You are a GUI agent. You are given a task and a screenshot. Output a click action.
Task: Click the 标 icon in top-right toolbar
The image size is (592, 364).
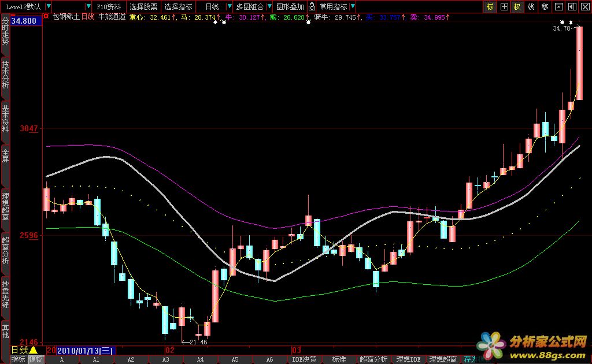tap(490, 7)
